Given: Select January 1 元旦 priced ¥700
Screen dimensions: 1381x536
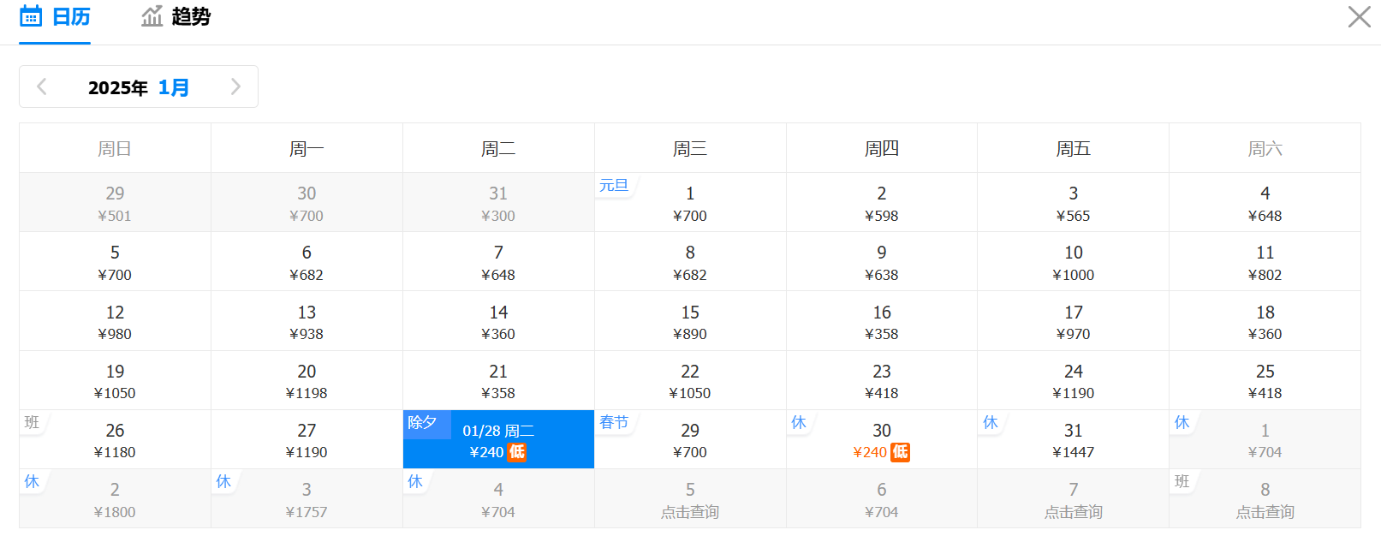Looking at the screenshot, I should tap(690, 203).
